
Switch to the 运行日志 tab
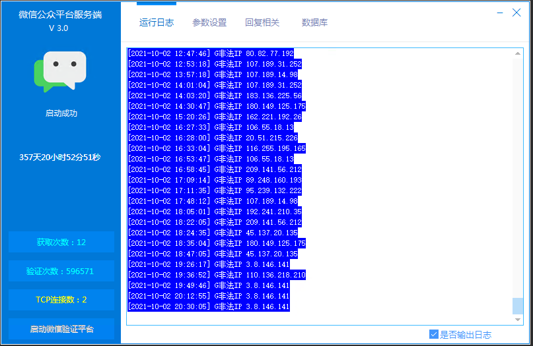click(x=157, y=22)
